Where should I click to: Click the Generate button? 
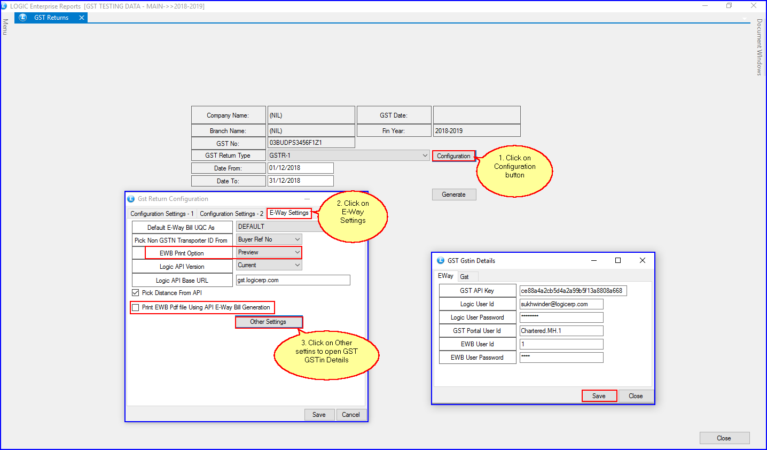[453, 195]
